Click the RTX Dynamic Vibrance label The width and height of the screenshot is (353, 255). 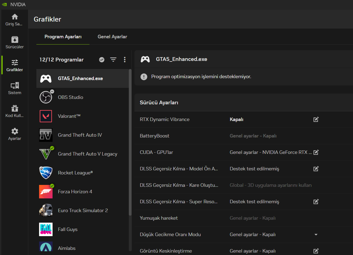pos(165,119)
